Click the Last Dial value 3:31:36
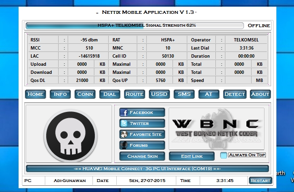The image size is (294, 192). click(246, 48)
